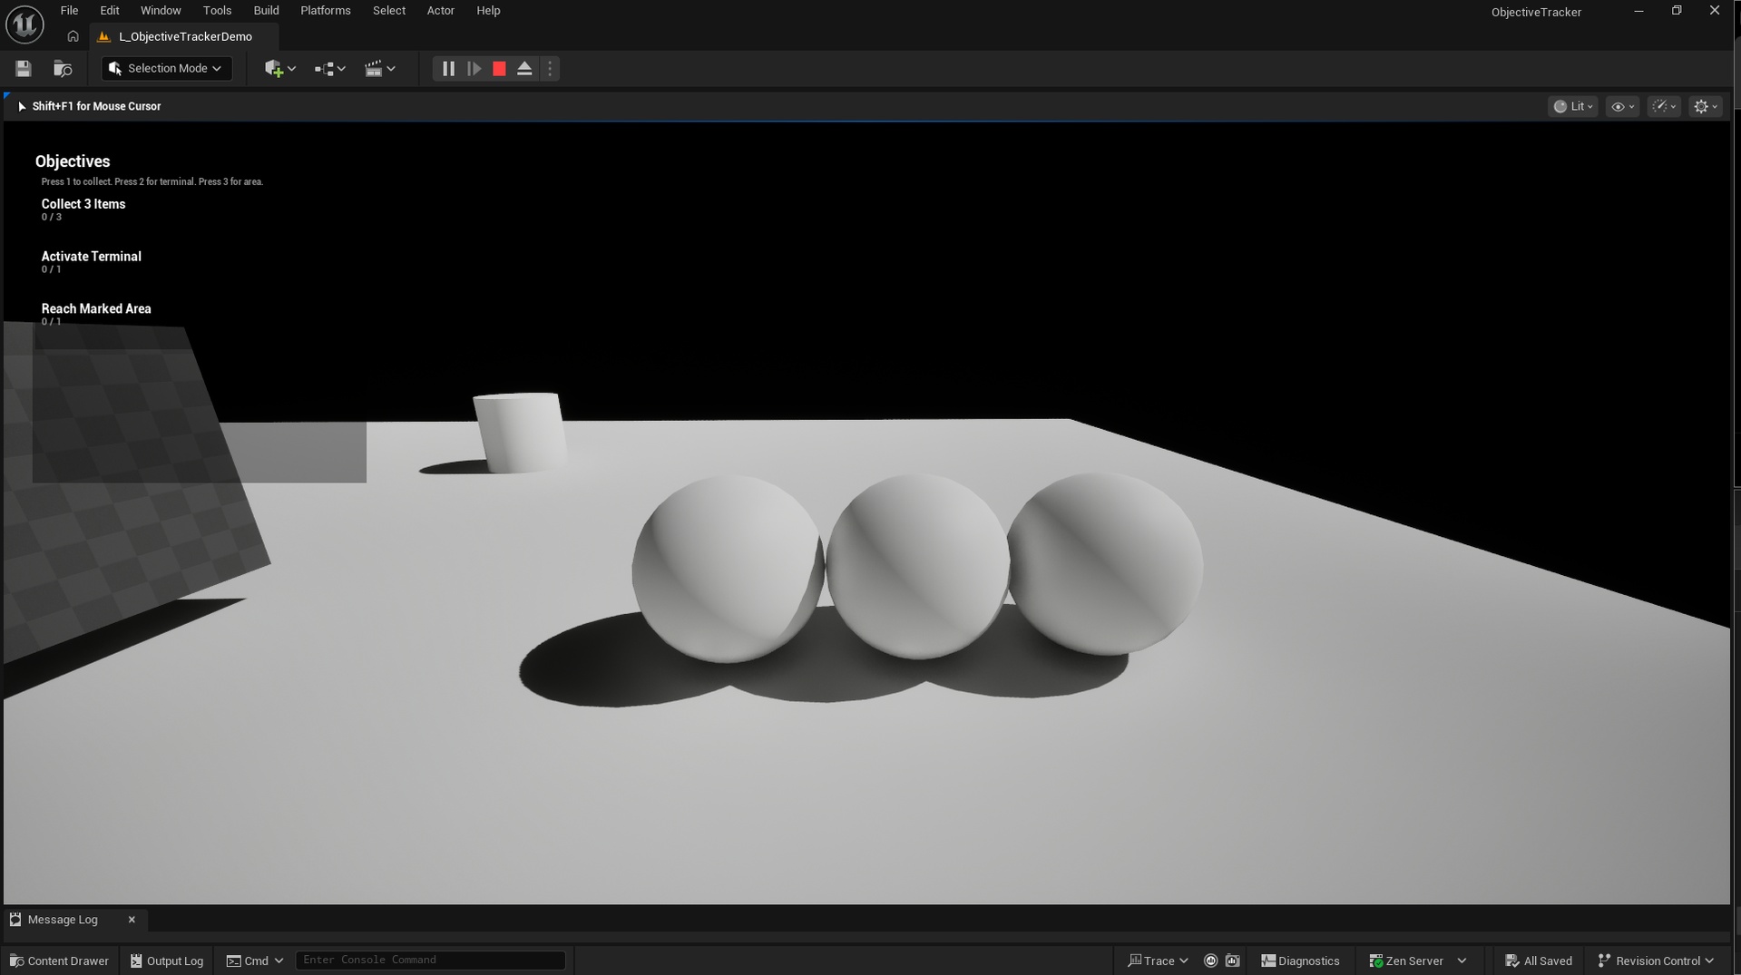Click the "Objectives" heading in the viewport
The width and height of the screenshot is (1741, 975).
73,161
